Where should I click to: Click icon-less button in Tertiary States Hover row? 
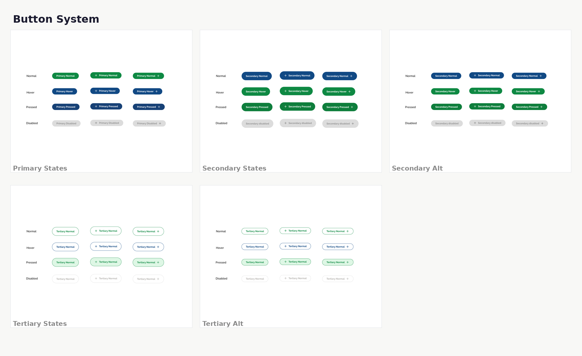pyautogui.click(x=65, y=247)
